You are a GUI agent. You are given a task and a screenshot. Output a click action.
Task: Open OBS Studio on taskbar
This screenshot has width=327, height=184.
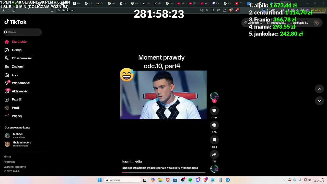183,180
